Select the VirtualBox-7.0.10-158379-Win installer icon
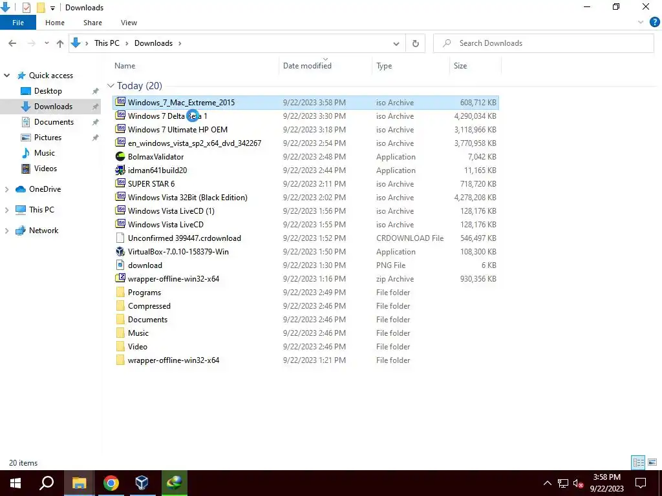The image size is (662, 496). [x=120, y=251]
